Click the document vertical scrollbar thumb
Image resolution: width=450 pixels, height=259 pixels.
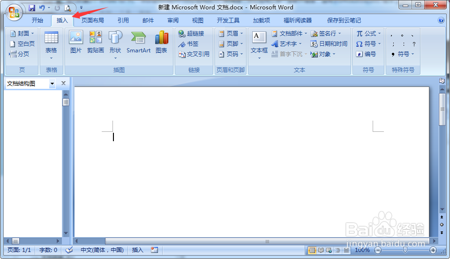[442, 109]
